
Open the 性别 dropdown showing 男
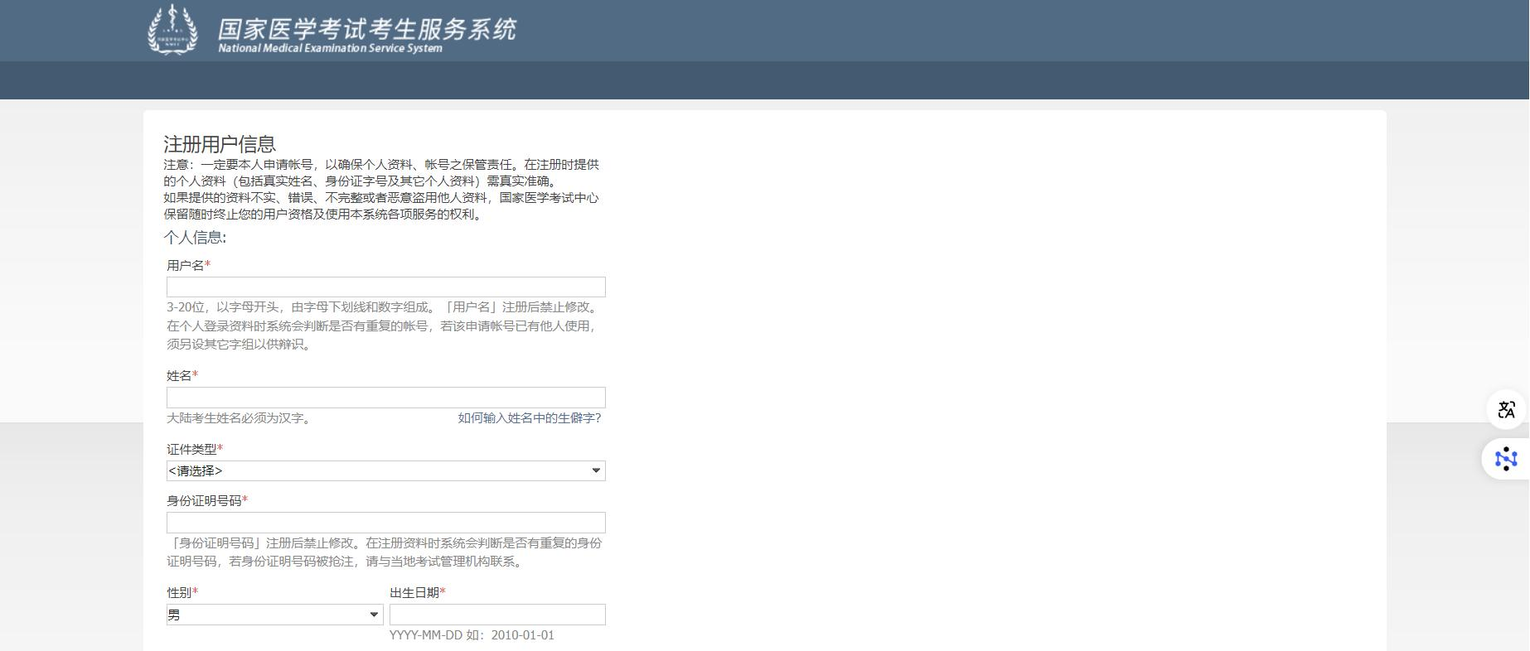[x=274, y=615]
